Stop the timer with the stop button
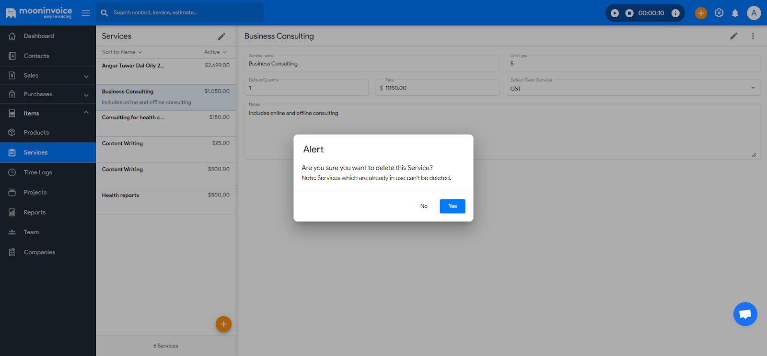767x356 pixels. [629, 13]
